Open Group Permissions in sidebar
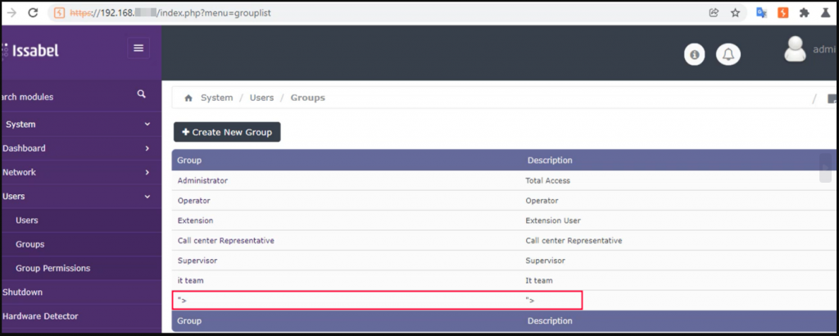 [53, 268]
